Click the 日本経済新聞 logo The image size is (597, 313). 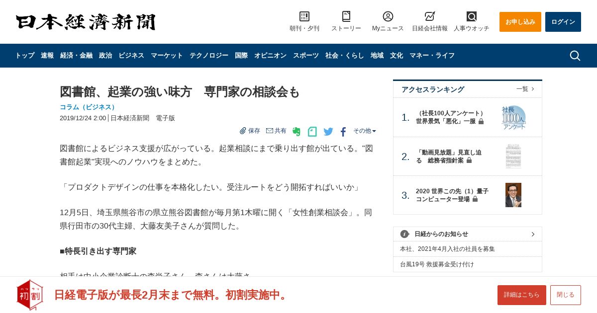86,22
